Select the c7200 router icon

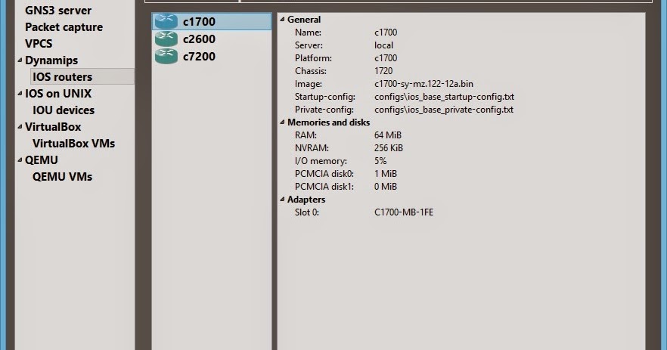point(166,56)
